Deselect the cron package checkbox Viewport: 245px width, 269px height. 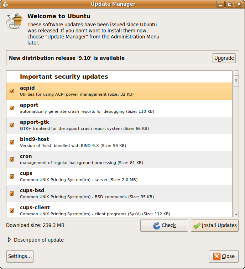[12, 159]
